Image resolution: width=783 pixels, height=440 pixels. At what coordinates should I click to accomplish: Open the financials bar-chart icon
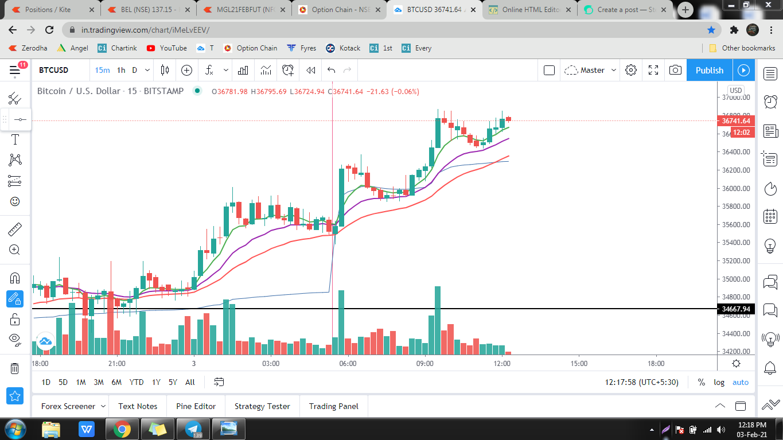coord(243,70)
